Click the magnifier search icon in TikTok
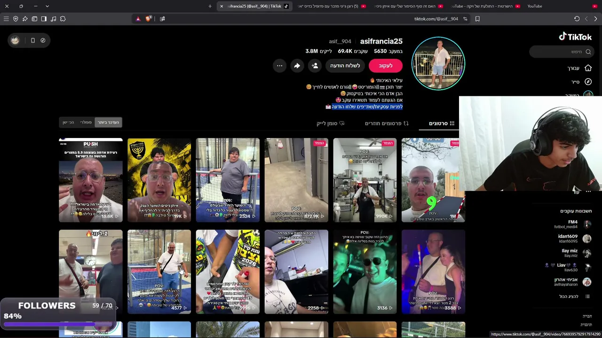This screenshot has height=338, width=602. pos(588,52)
